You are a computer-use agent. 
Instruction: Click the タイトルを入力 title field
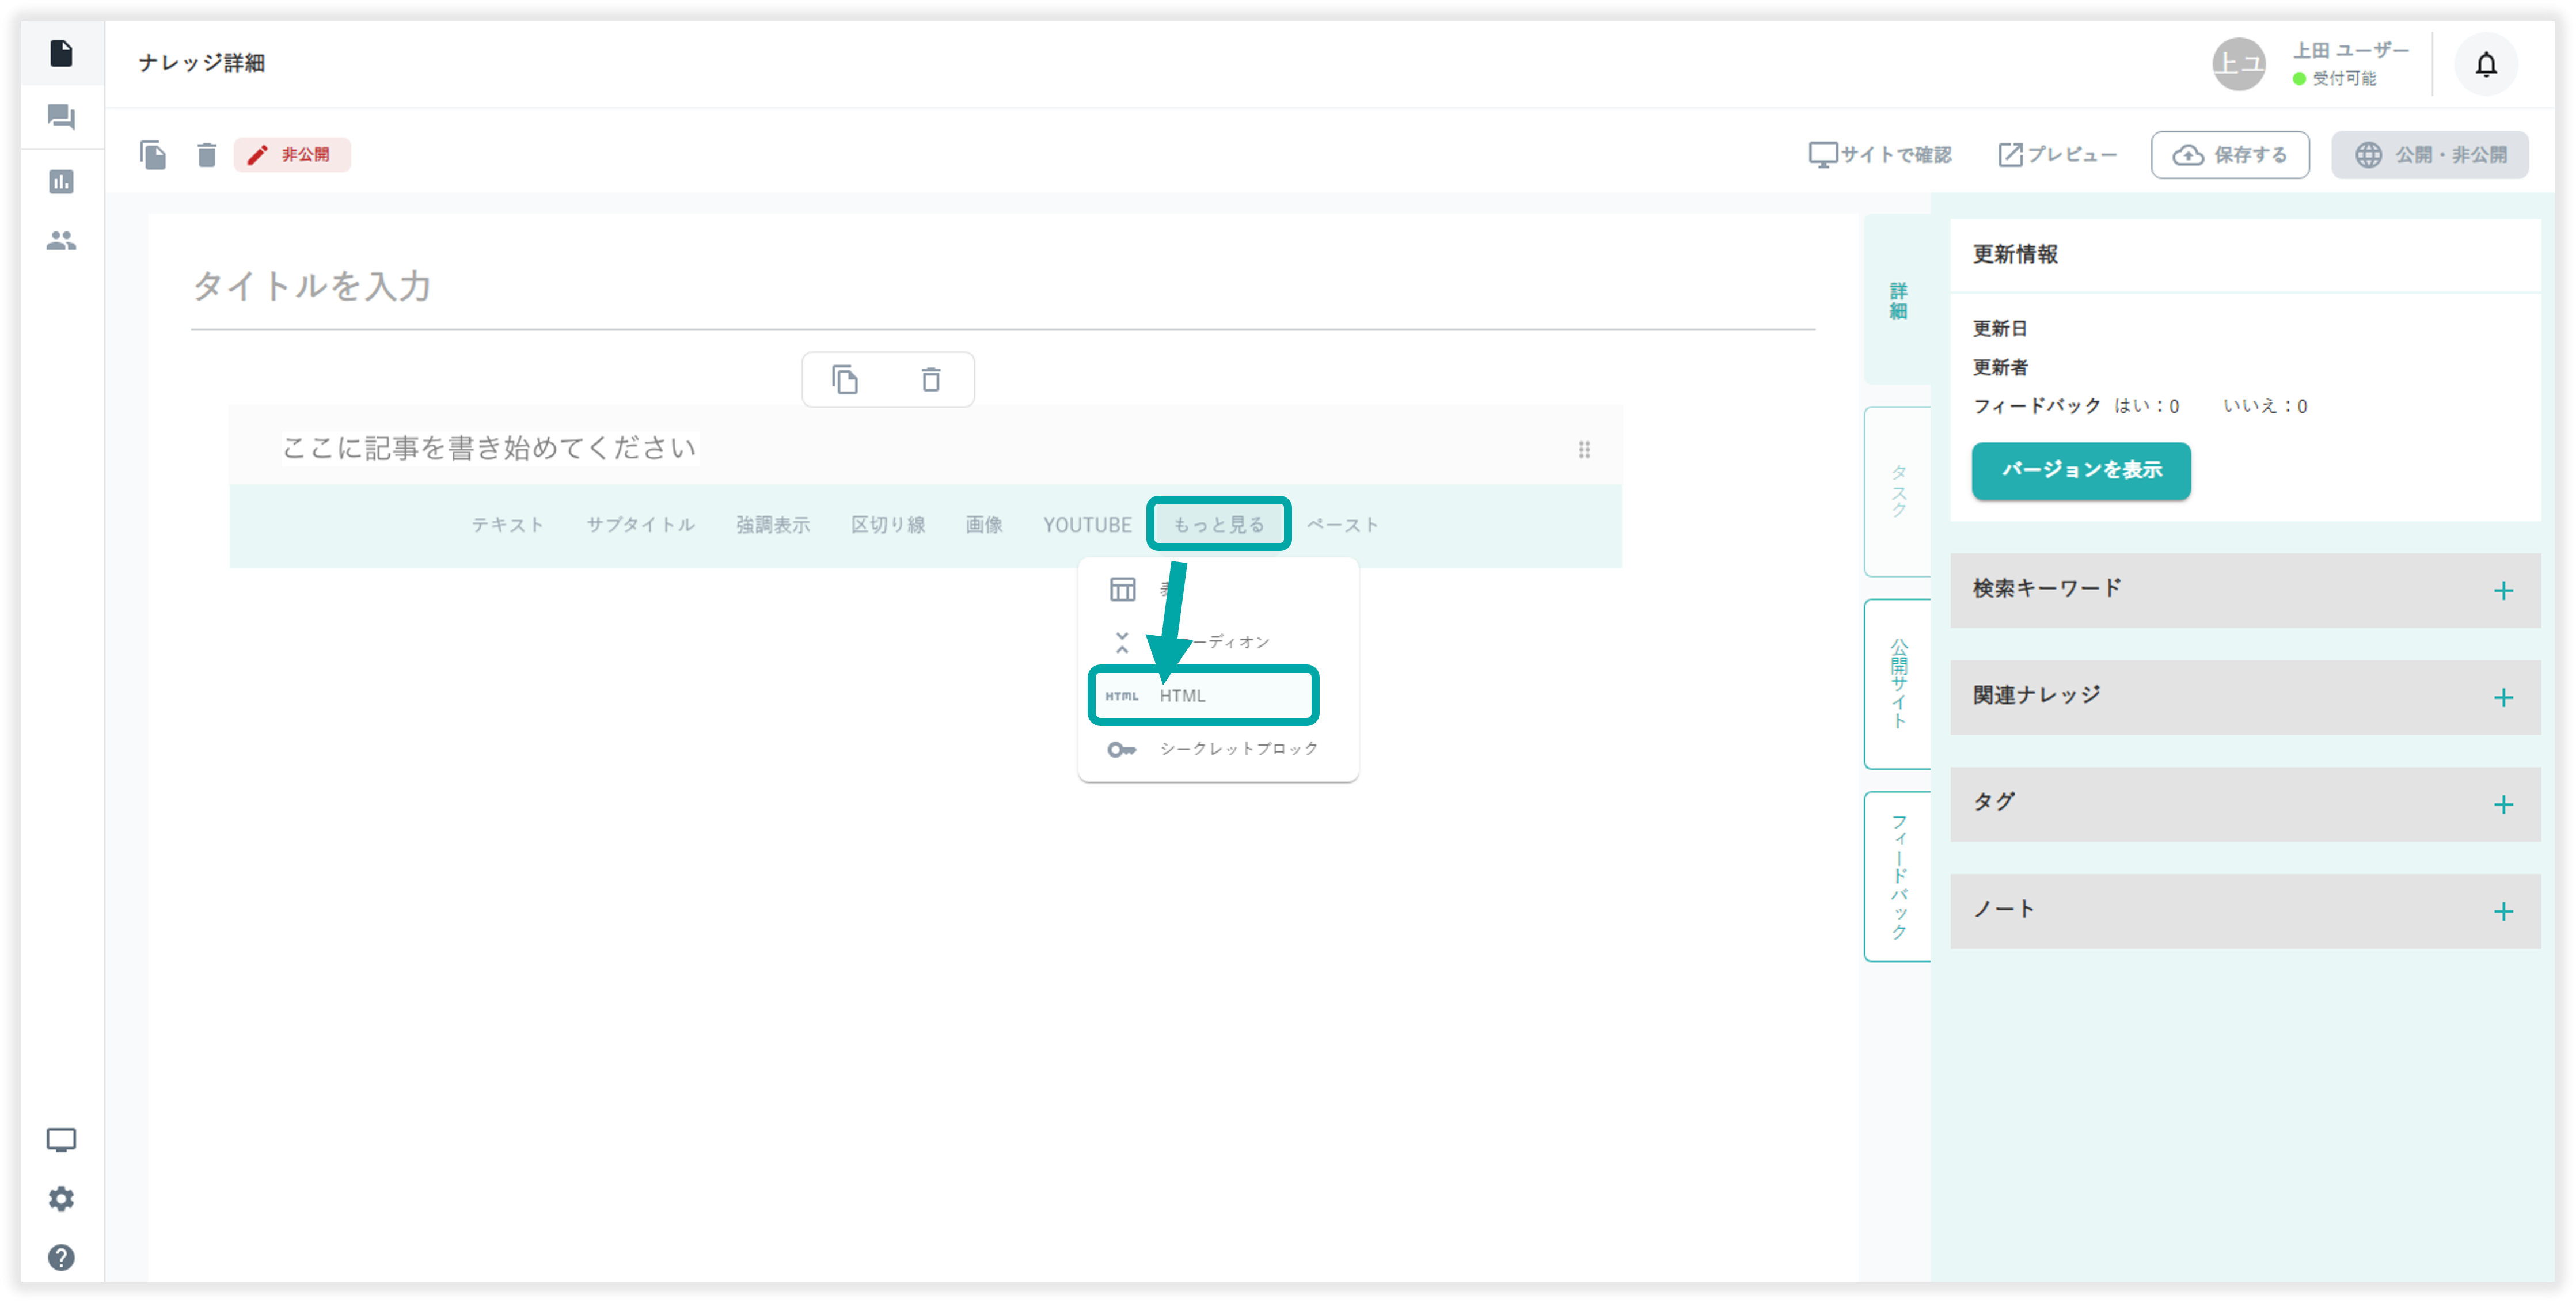(x=1000, y=287)
